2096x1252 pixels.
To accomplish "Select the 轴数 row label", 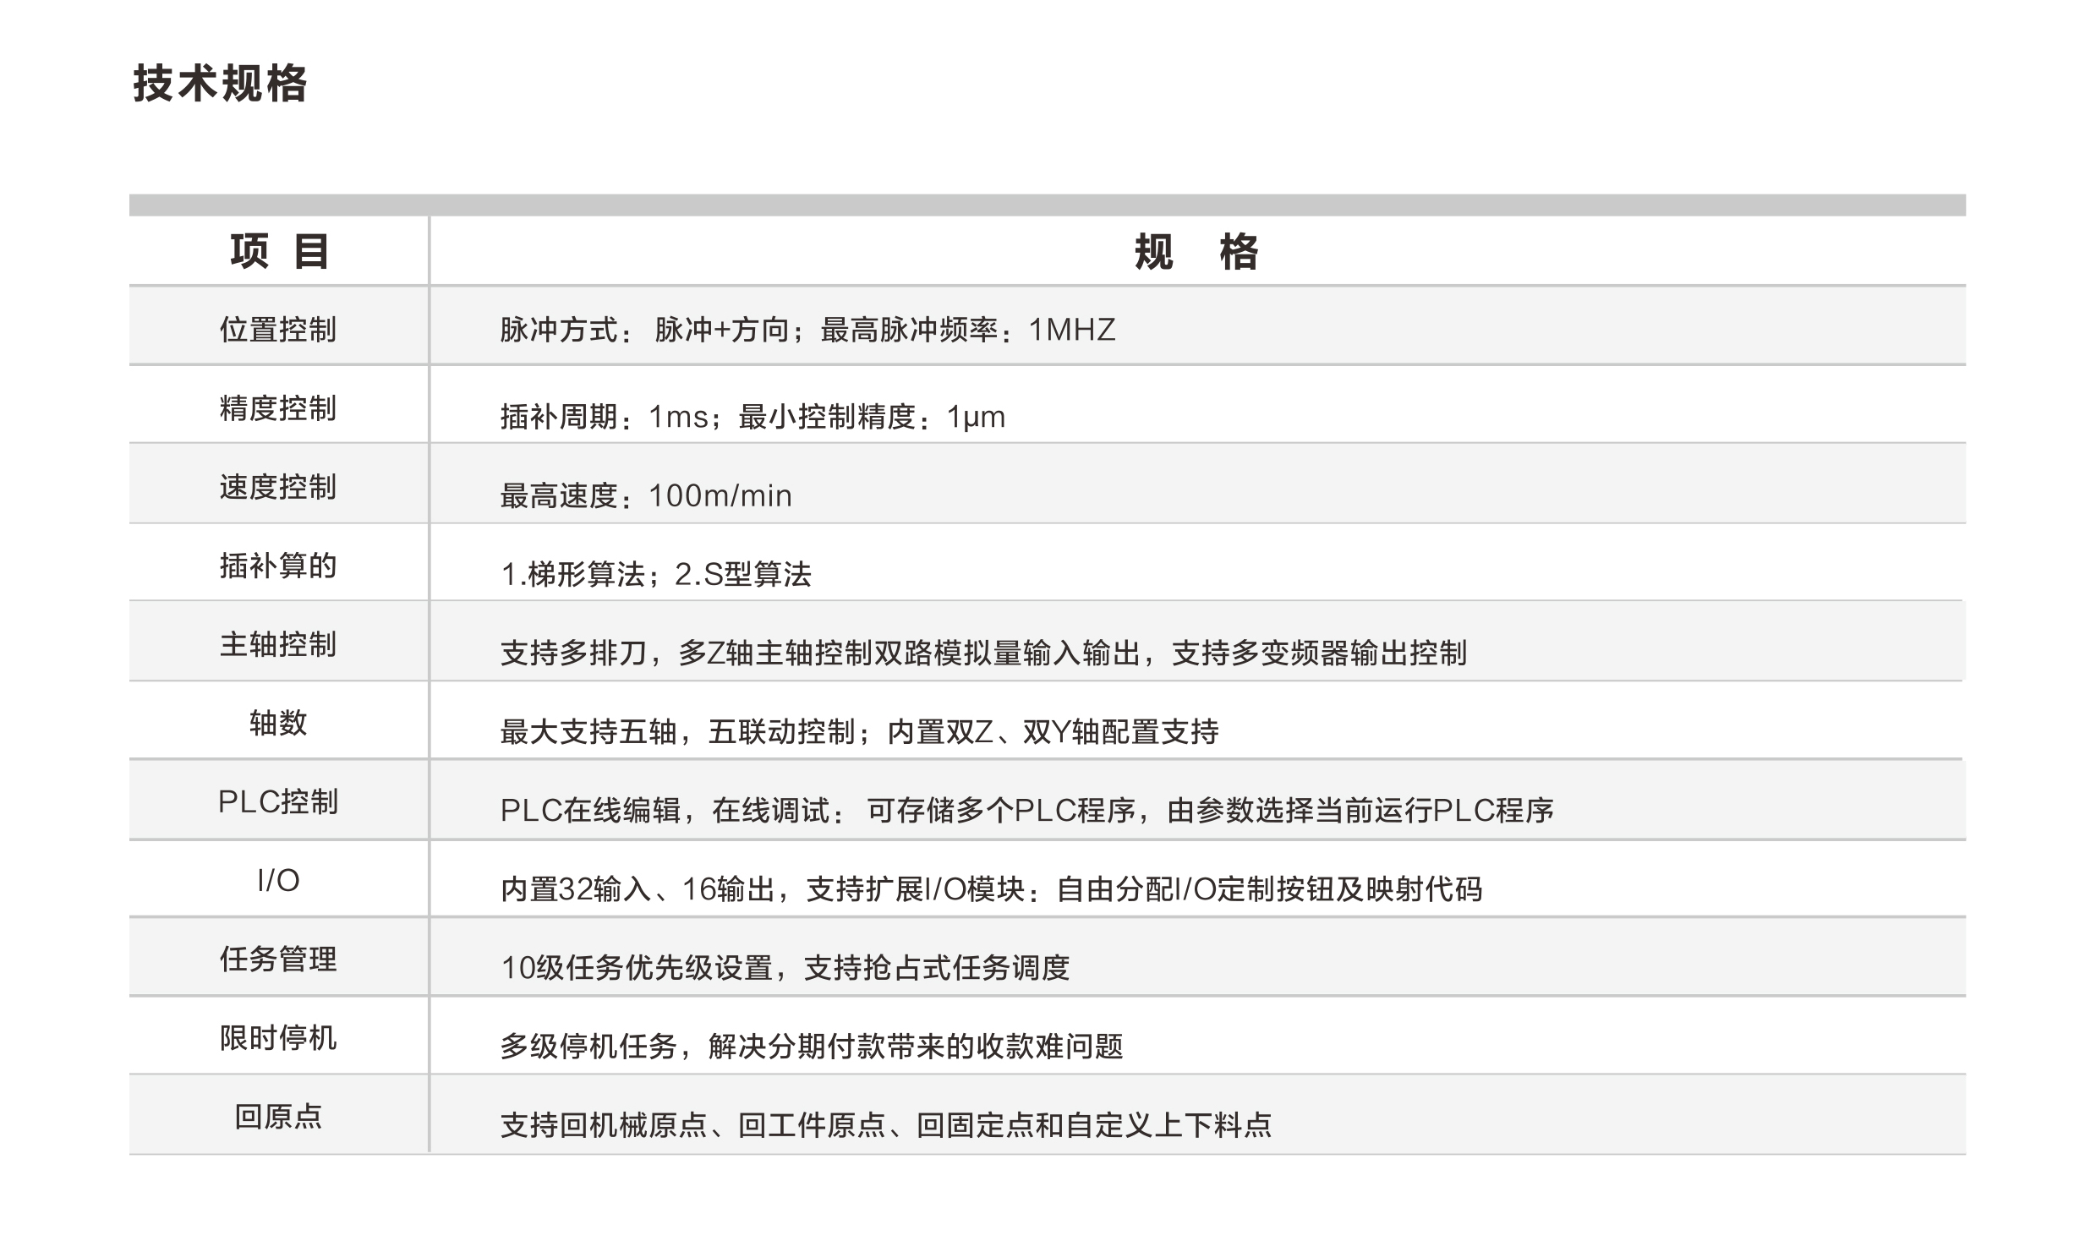I will [278, 723].
